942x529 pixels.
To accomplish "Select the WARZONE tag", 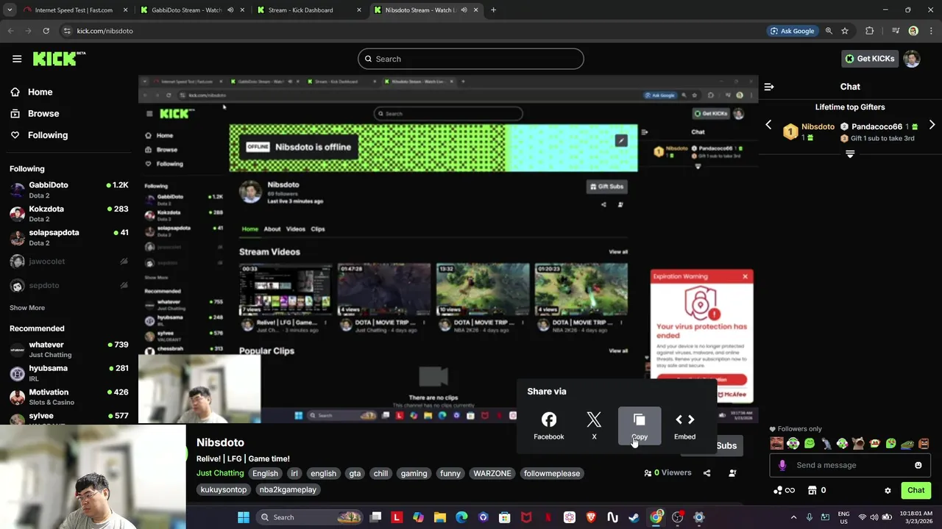I will [492, 473].
